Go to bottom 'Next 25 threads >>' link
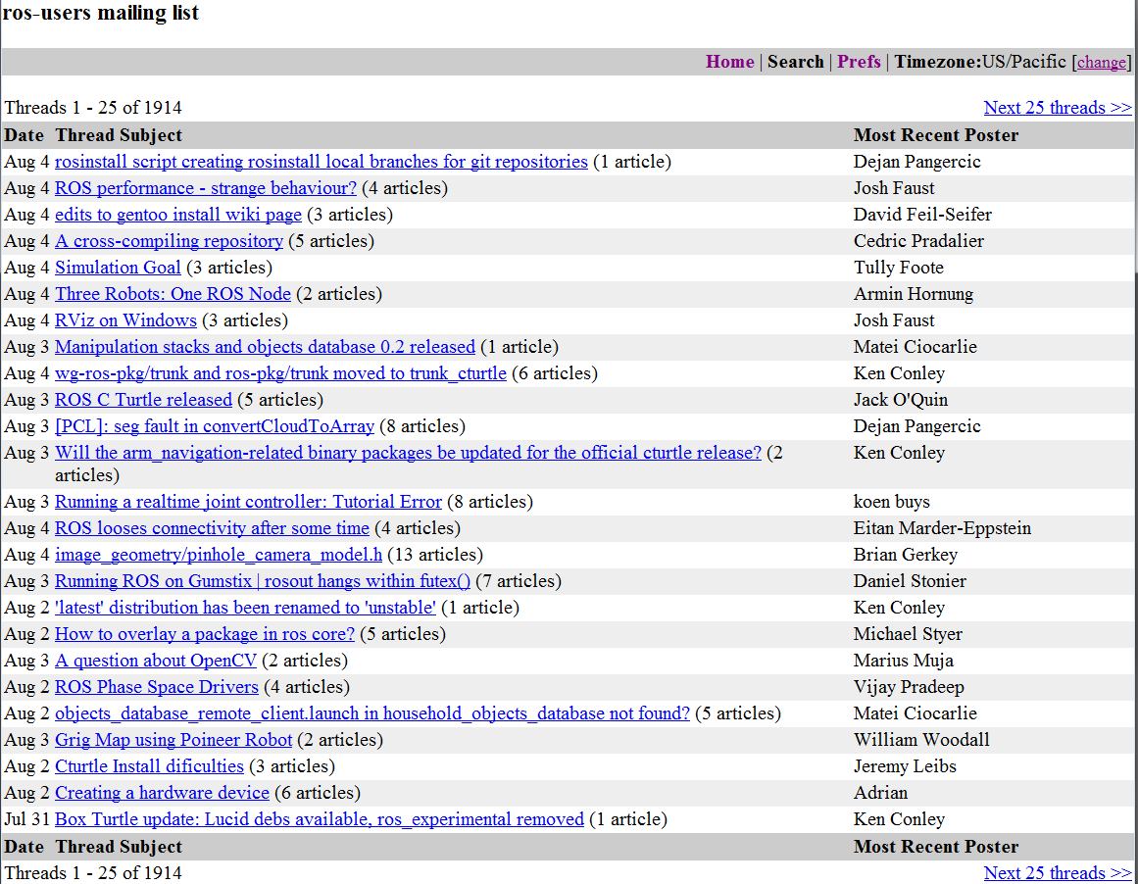1138x884 pixels. pos(1058,872)
